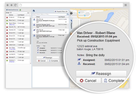Screen dimensions: 138x96
Task: Click the Search Driver, Status, or Time field
Action: 50,14
